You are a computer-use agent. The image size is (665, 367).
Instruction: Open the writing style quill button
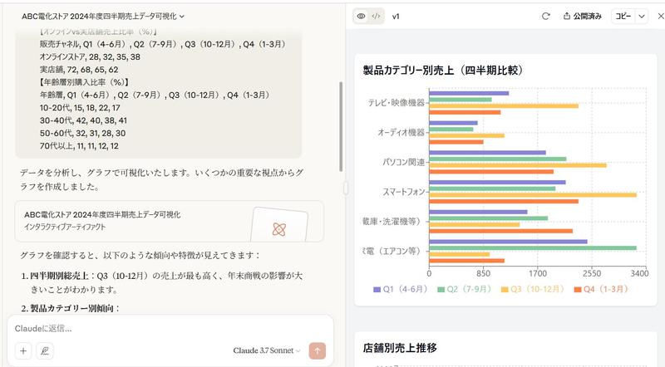coord(45,351)
